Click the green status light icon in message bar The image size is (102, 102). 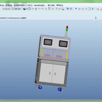(96, 18)
